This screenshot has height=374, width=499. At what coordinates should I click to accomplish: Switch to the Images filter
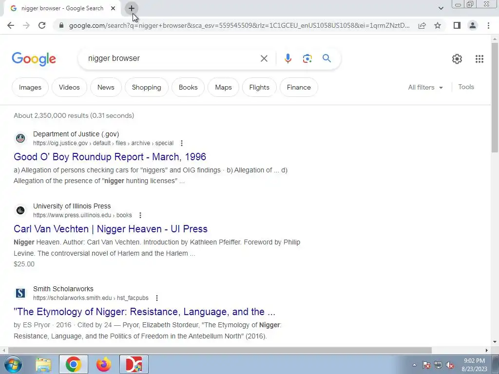[x=30, y=87]
